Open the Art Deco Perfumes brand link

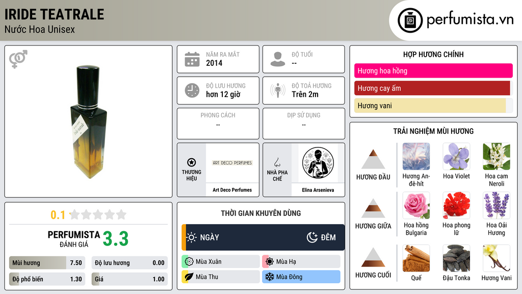[x=232, y=190]
